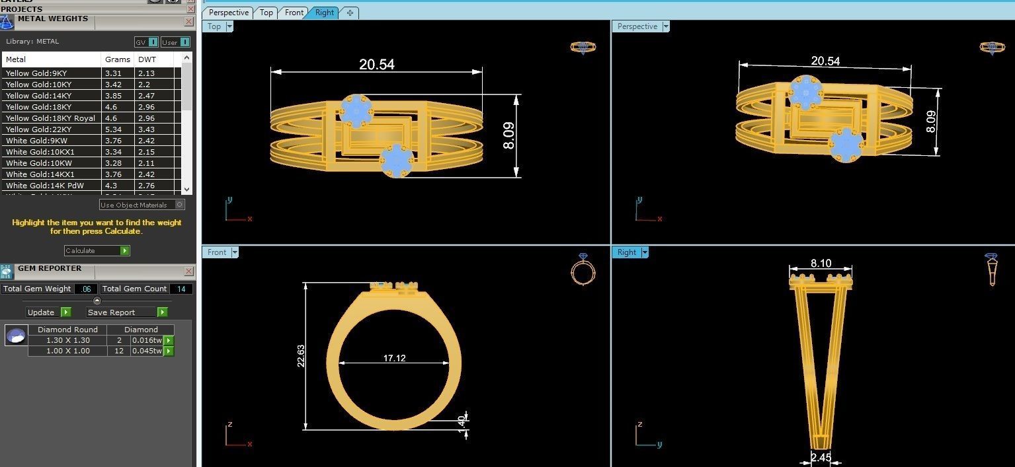
Task: Select the Yellow Gold:14KY row
Action: pyautogui.click(x=92, y=96)
